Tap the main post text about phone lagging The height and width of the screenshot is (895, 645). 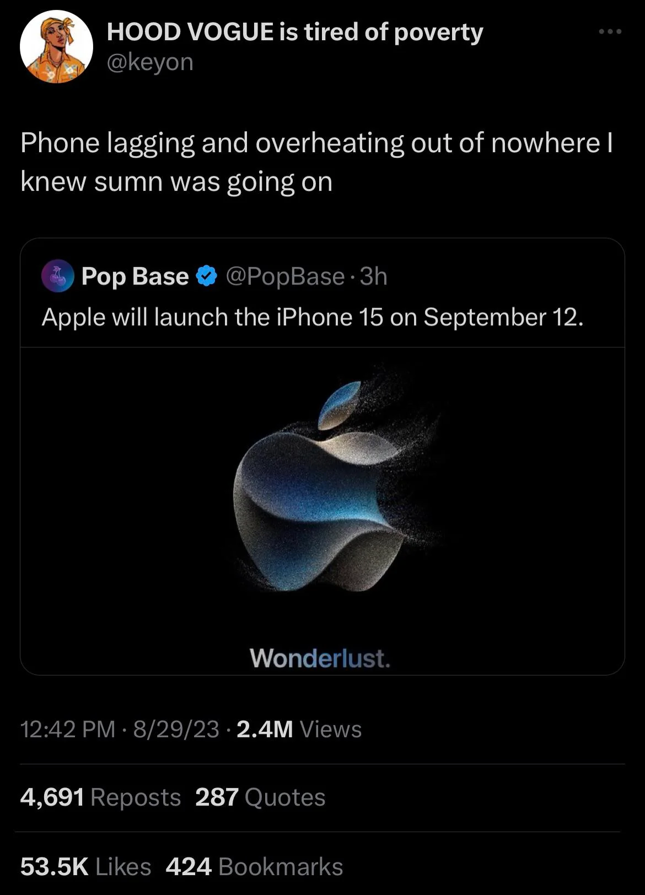[316, 162]
